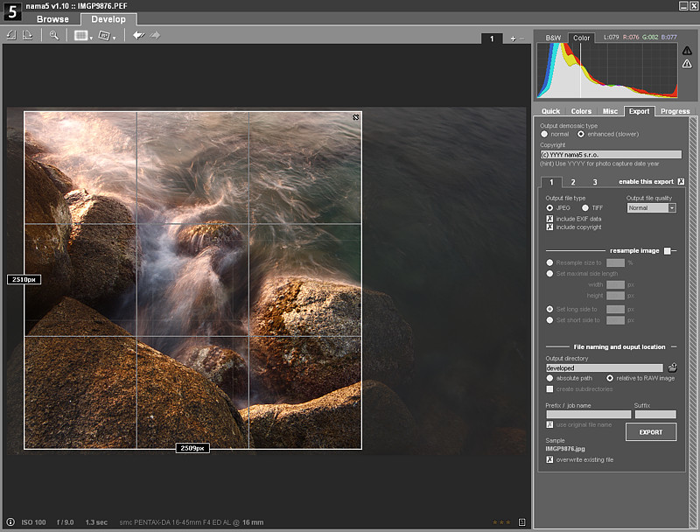
Task: Click the undo arrow in the toolbar
Action: point(138,35)
